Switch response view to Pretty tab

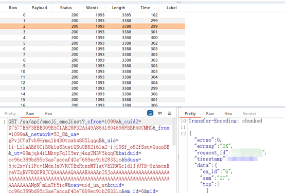pyautogui.click(x=190, y=114)
